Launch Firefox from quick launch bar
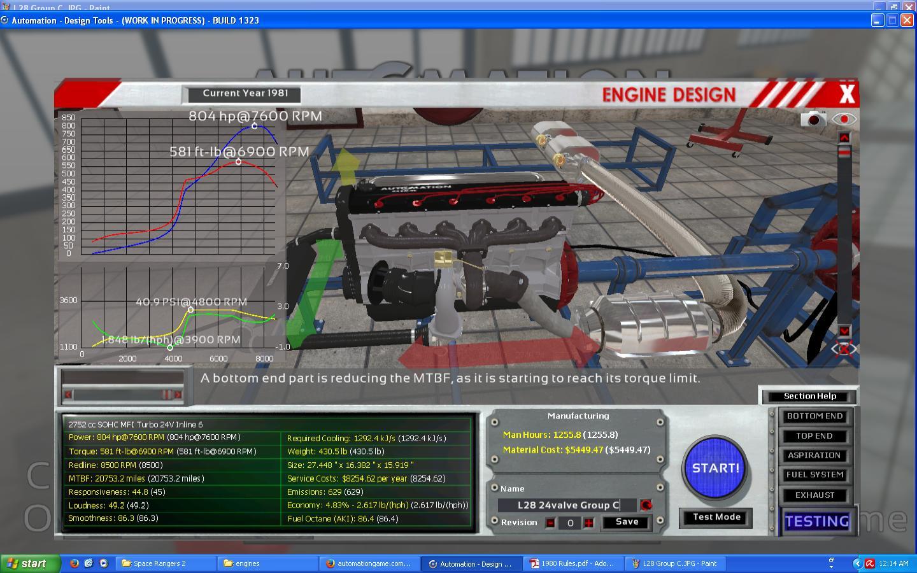The height and width of the screenshot is (573, 917). coord(75,563)
